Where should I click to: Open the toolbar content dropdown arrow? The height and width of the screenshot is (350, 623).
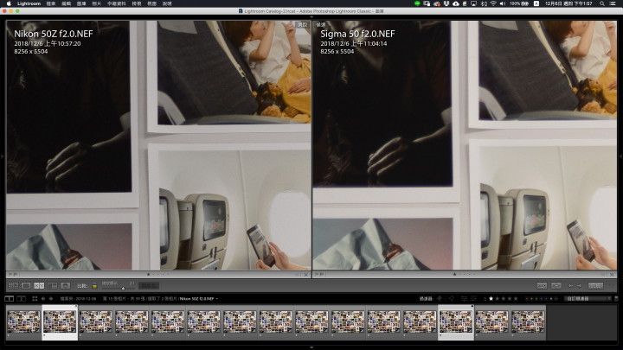612,286
